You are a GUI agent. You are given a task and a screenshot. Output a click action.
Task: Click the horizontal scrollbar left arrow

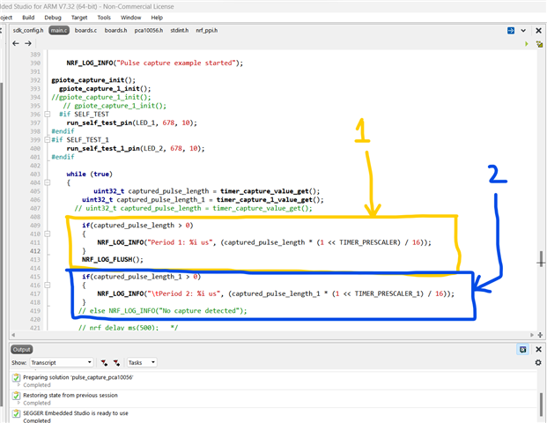click(x=13, y=335)
